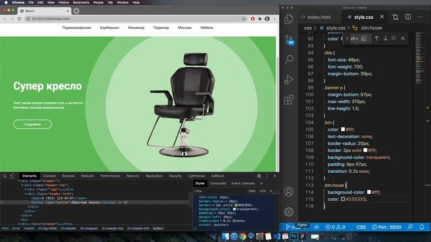
Task: Switch to the DevTools Network tab
Action: [x=88, y=176]
